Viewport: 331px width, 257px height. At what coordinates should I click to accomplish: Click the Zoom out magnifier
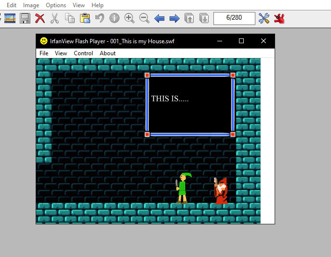tap(145, 18)
